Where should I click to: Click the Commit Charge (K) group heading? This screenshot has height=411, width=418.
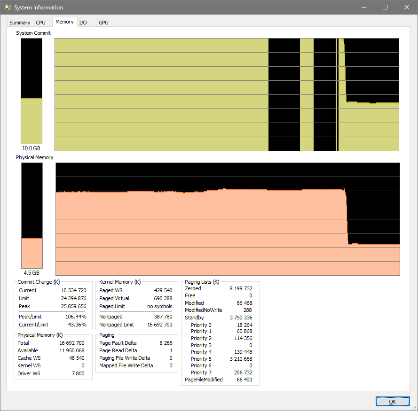tap(39, 282)
